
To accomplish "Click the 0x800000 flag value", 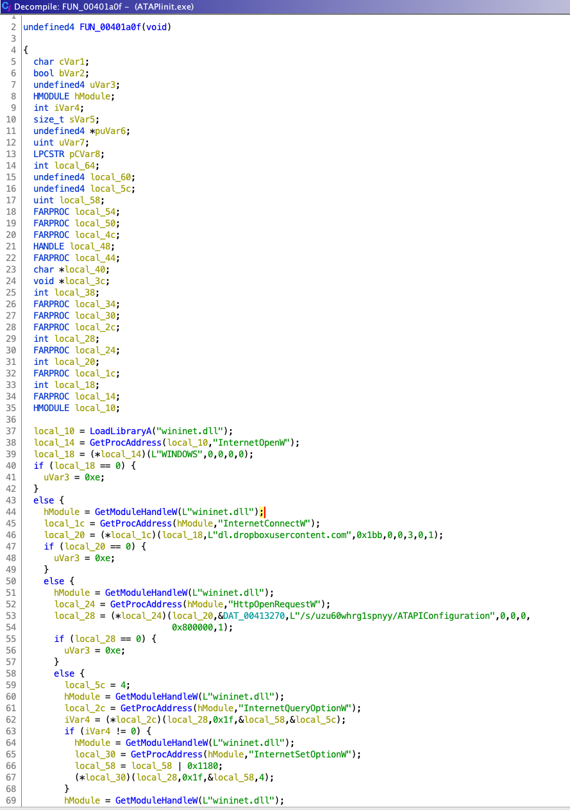I will 192,627.
